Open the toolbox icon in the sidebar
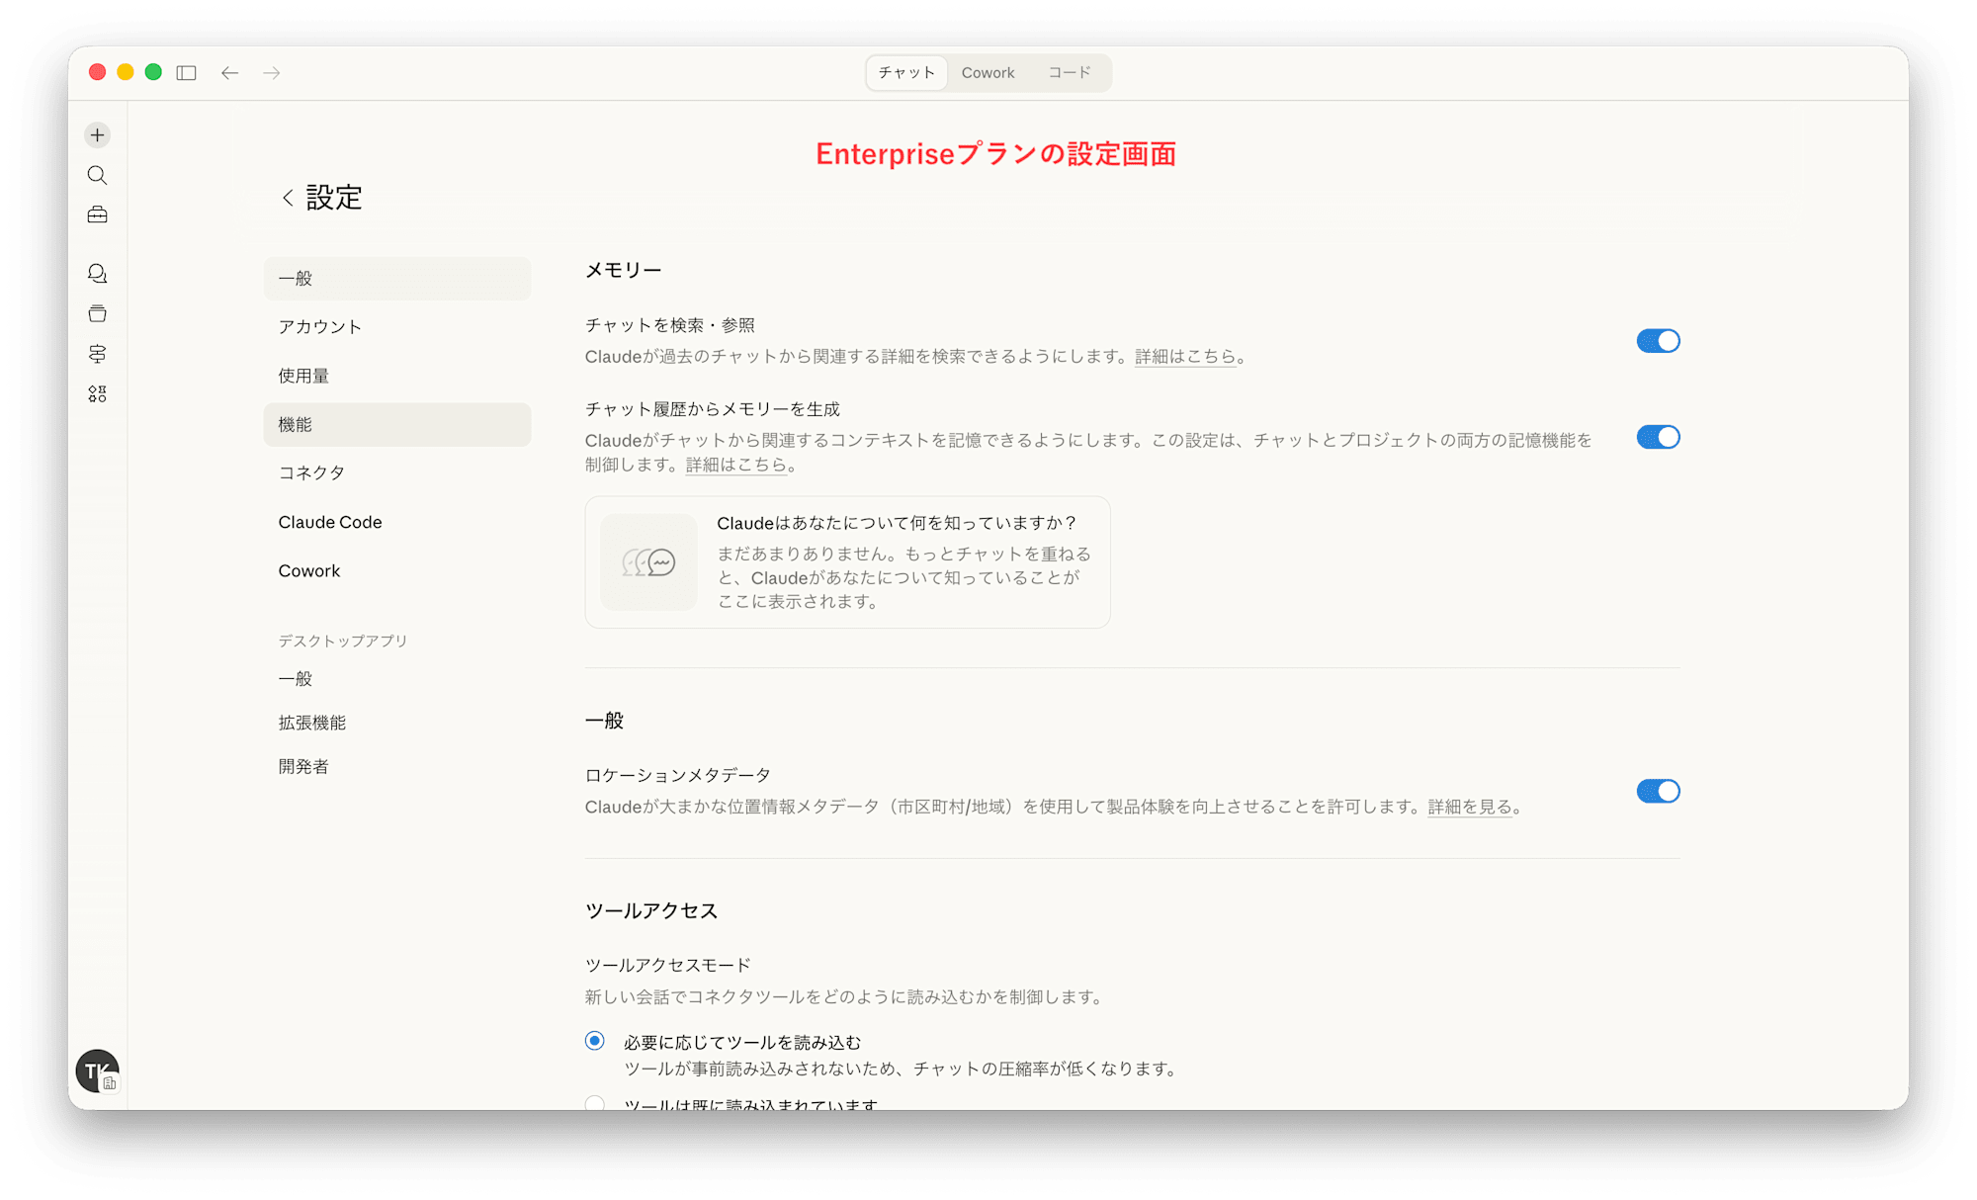Viewport: 1977px width, 1200px height. (x=97, y=214)
